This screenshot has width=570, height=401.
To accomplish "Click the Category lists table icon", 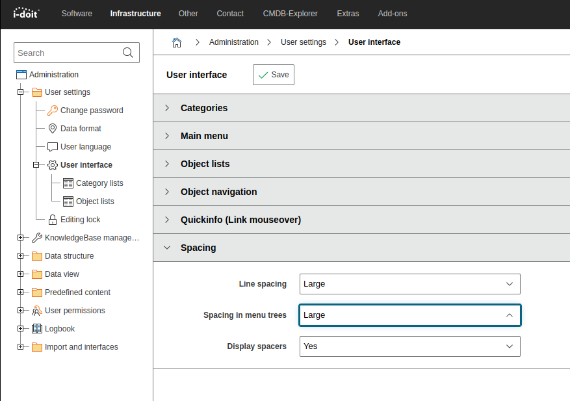I will 68,183.
